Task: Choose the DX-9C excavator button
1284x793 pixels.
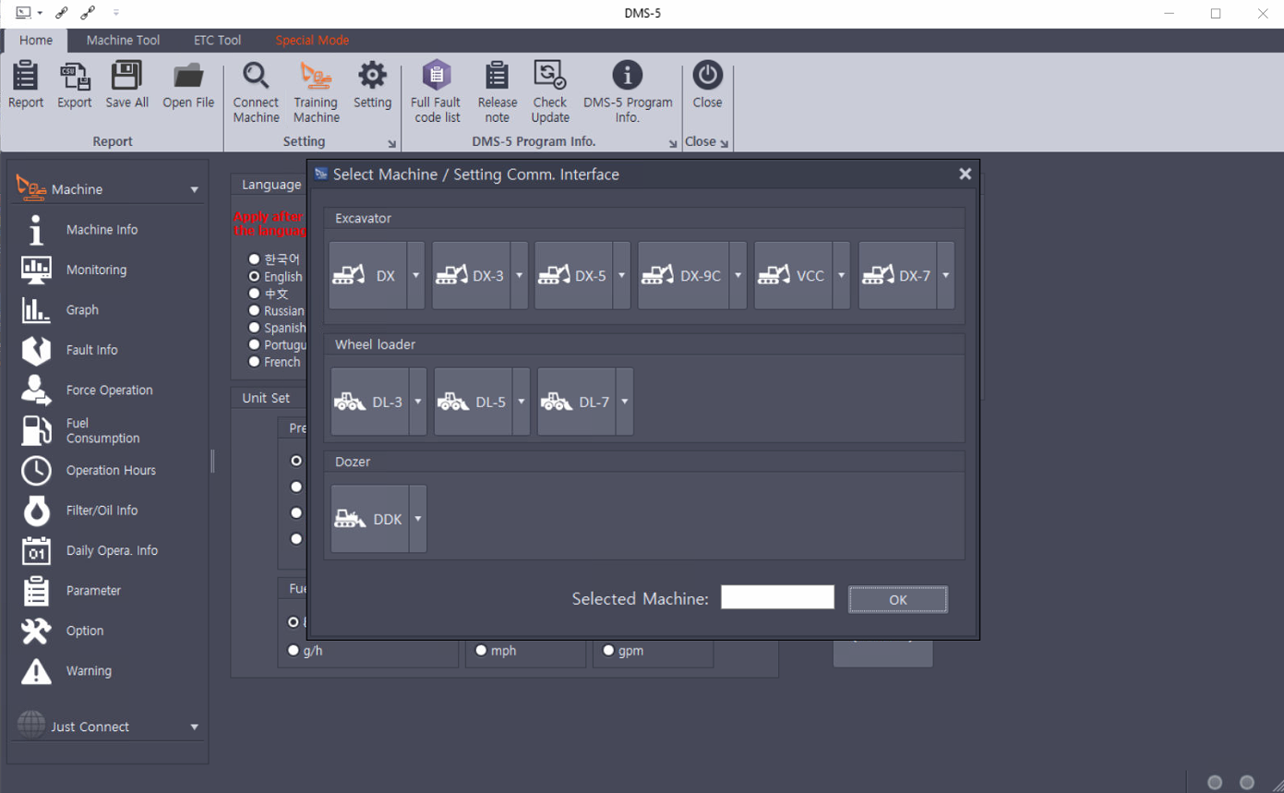Action: [x=683, y=275]
